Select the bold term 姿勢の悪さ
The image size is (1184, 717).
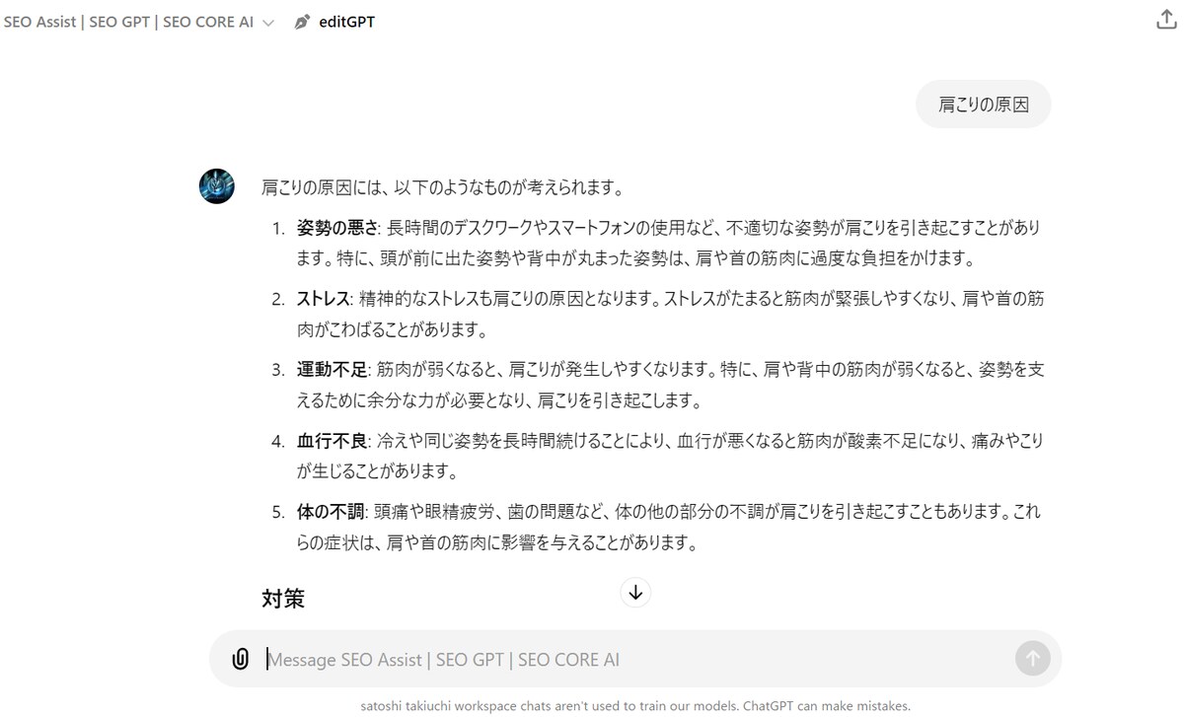click(338, 228)
